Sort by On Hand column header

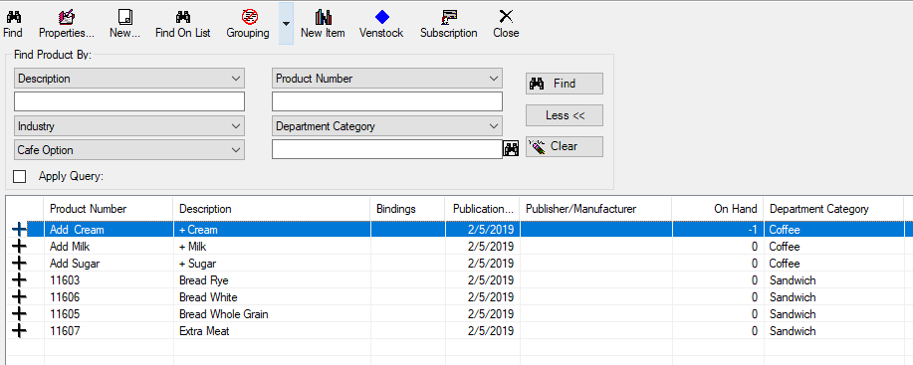[x=718, y=209]
